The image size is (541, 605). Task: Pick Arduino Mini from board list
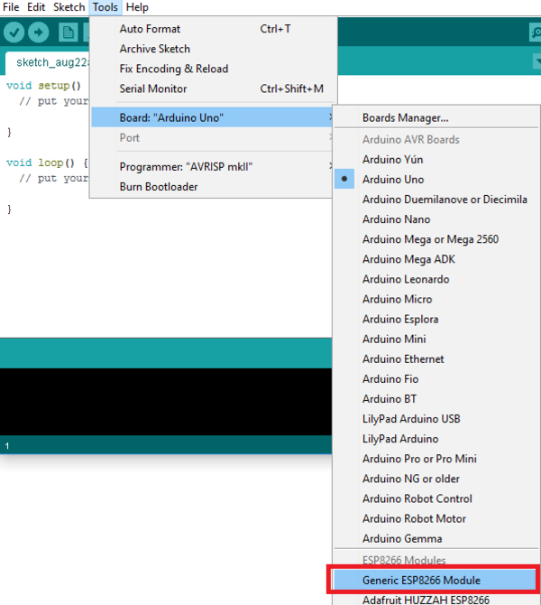[436, 340]
